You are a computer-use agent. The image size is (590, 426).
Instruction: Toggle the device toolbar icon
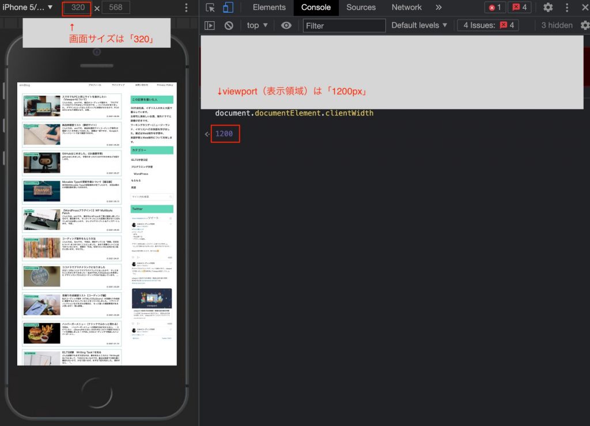click(x=228, y=7)
